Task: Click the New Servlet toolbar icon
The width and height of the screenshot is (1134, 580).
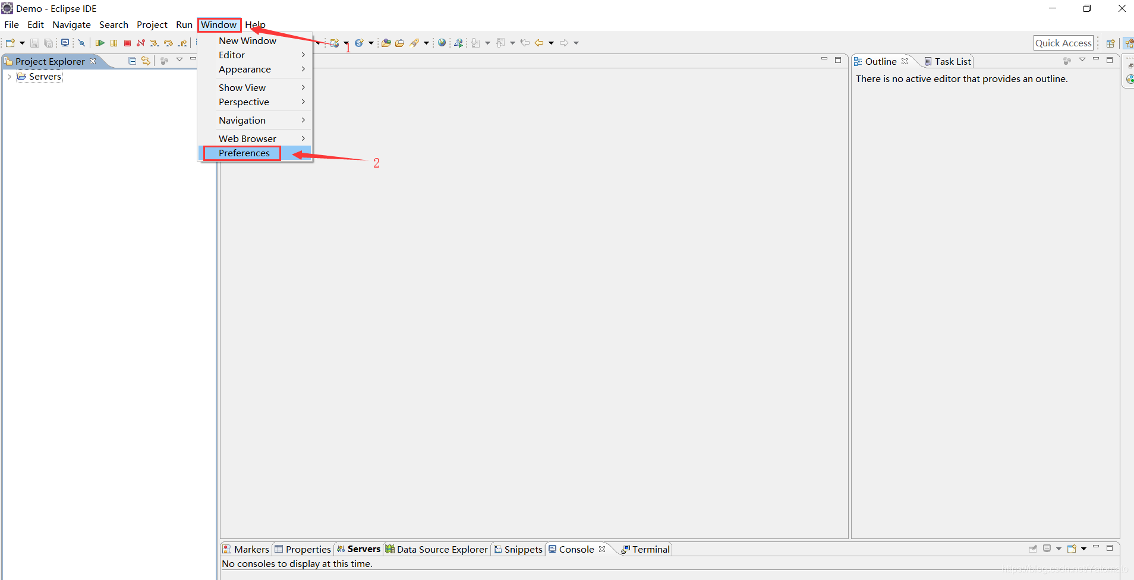Action: 359,43
